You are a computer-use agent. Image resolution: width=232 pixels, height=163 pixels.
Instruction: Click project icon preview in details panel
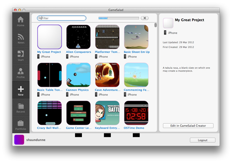168,23
